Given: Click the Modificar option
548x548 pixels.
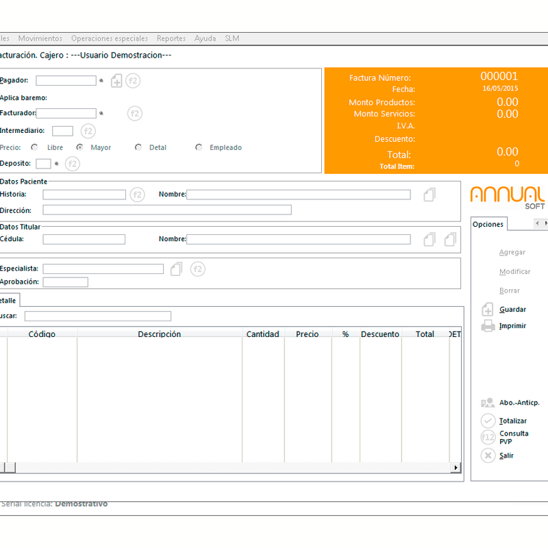Looking at the screenshot, I should pyautogui.click(x=515, y=271).
